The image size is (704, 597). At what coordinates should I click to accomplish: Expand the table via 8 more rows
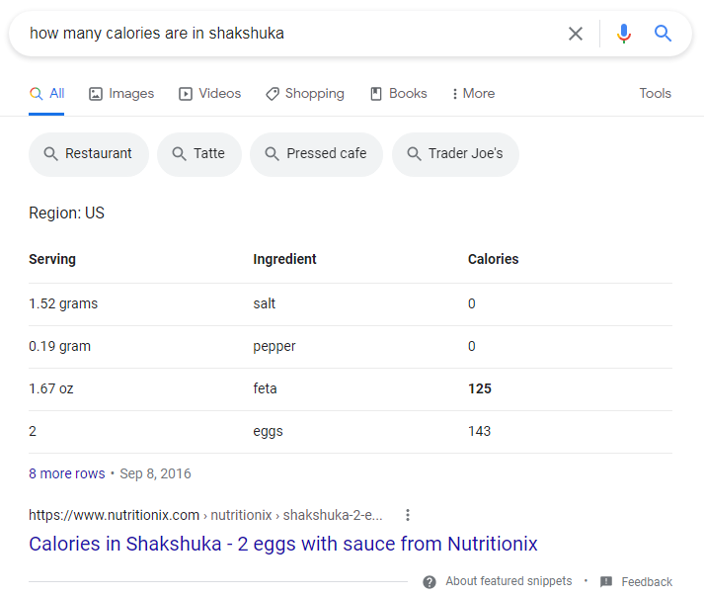[67, 473]
